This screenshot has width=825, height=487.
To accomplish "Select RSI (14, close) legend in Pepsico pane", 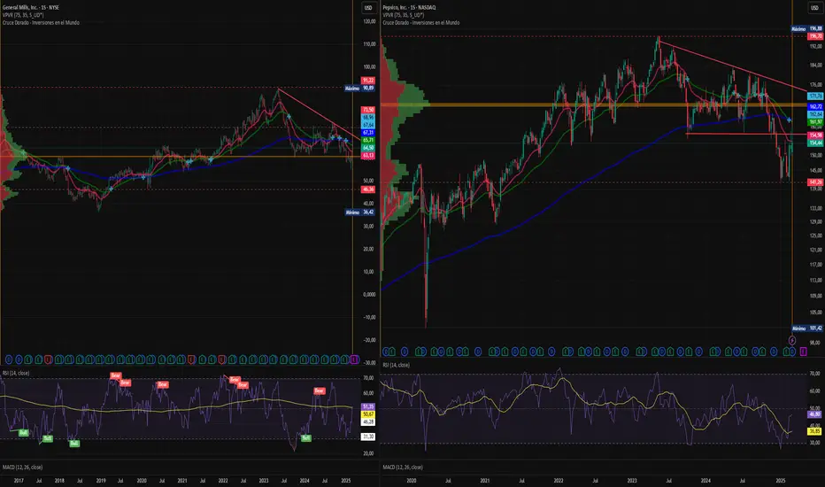I will [x=397, y=365].
